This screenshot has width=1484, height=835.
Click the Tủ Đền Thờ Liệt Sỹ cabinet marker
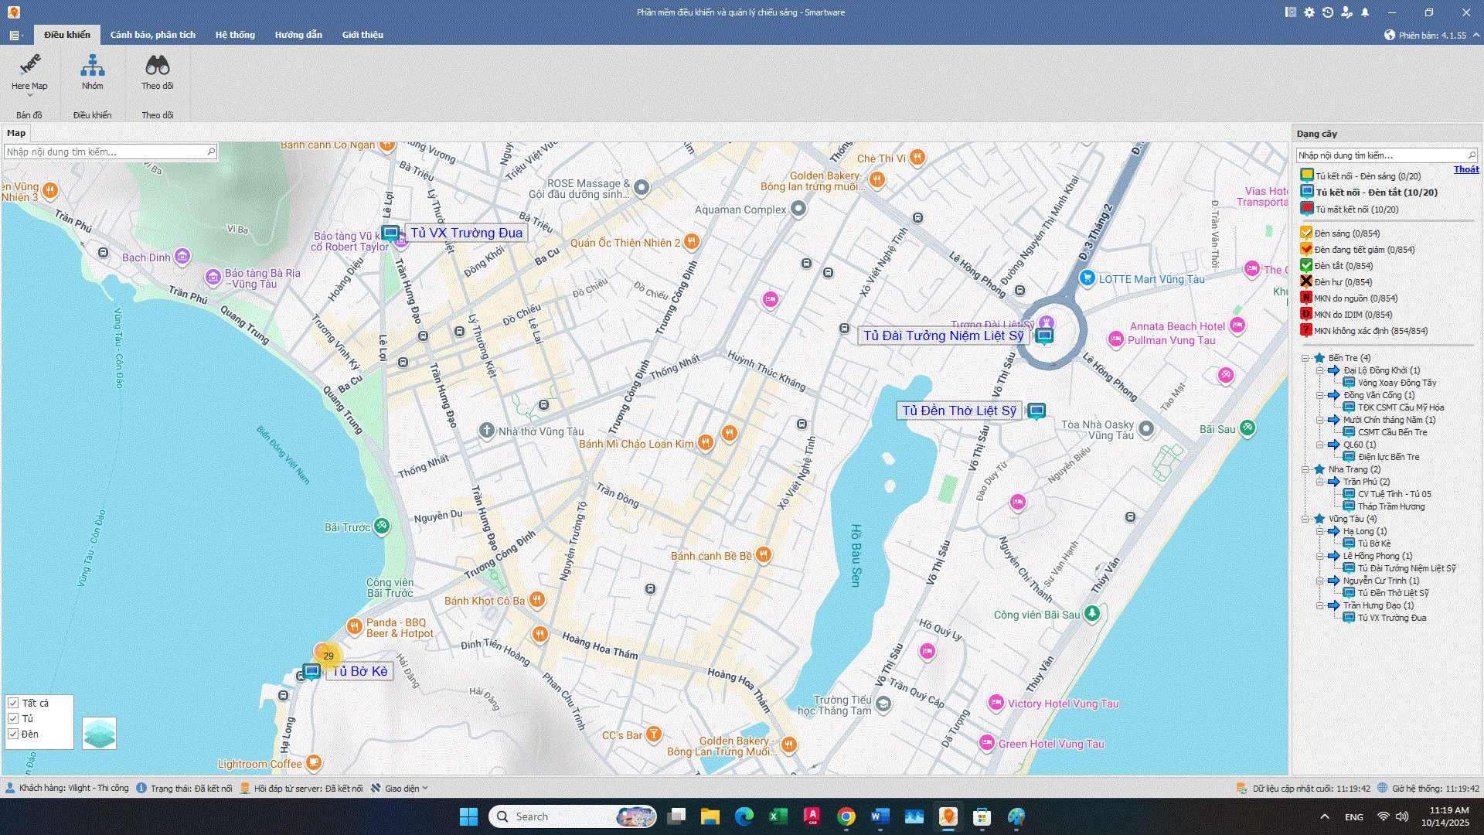[1036, 411]
